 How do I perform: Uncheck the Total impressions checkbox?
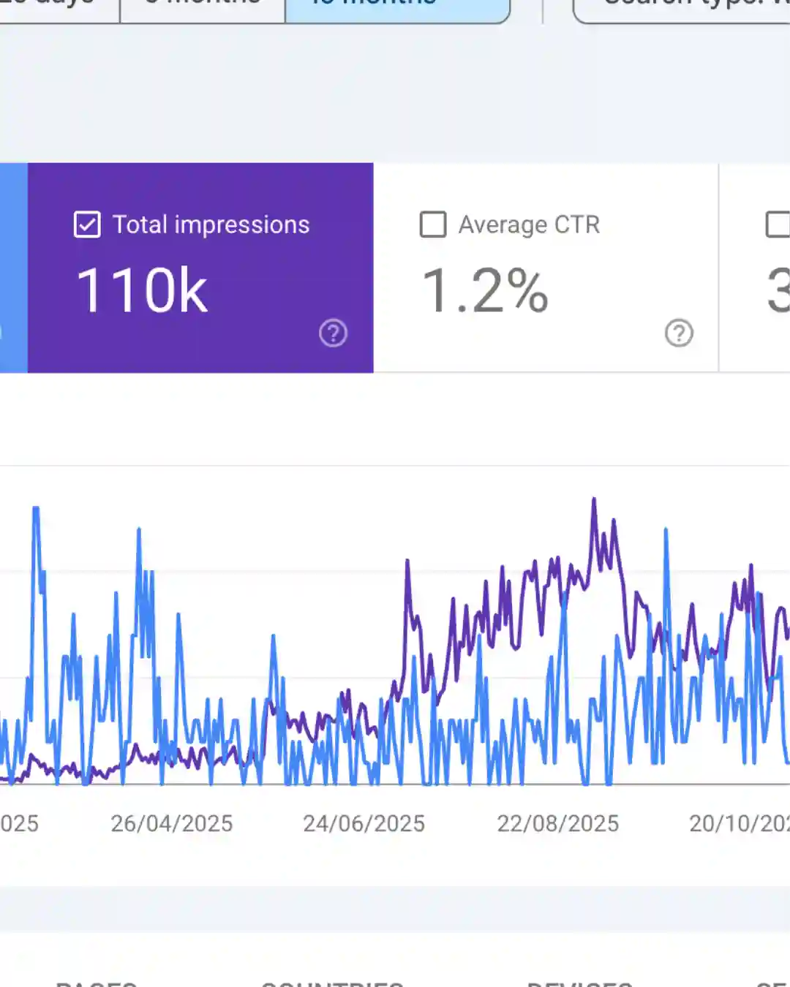click(87, 224)
